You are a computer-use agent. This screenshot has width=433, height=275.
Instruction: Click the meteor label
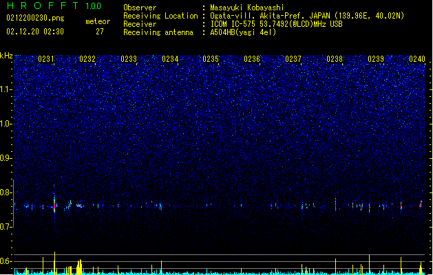coord(98,21)
